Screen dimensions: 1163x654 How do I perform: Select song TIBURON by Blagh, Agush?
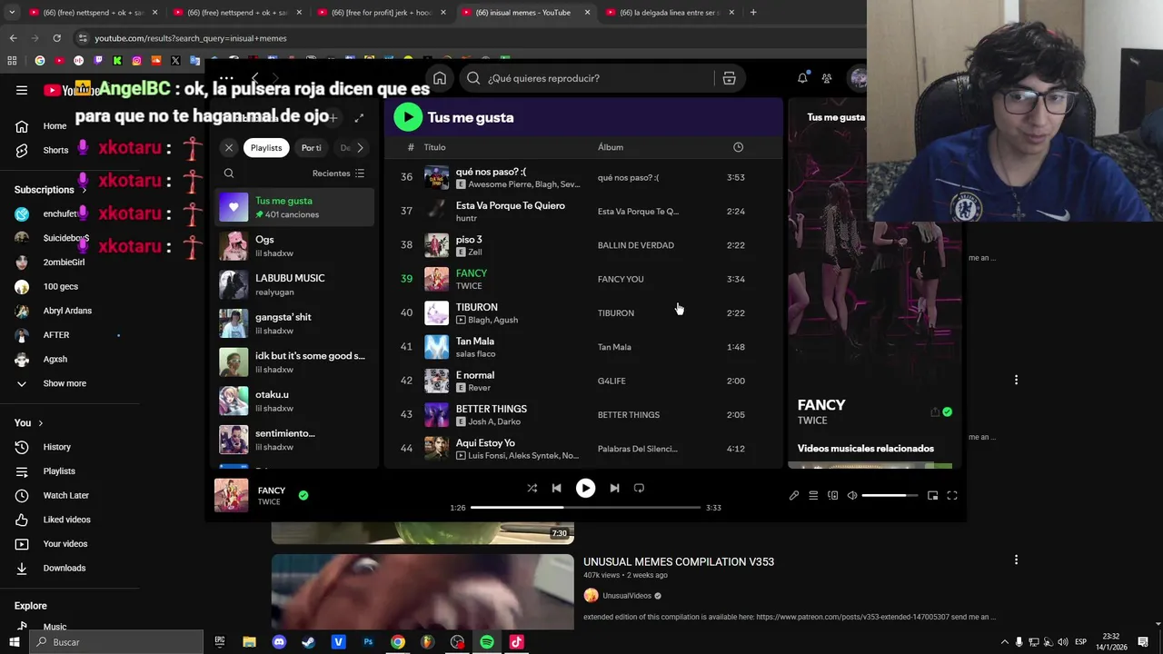581,312
